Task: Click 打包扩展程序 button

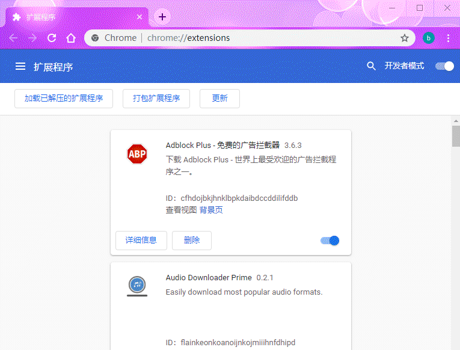Action: pyautogui.click(x=156, y=98)
